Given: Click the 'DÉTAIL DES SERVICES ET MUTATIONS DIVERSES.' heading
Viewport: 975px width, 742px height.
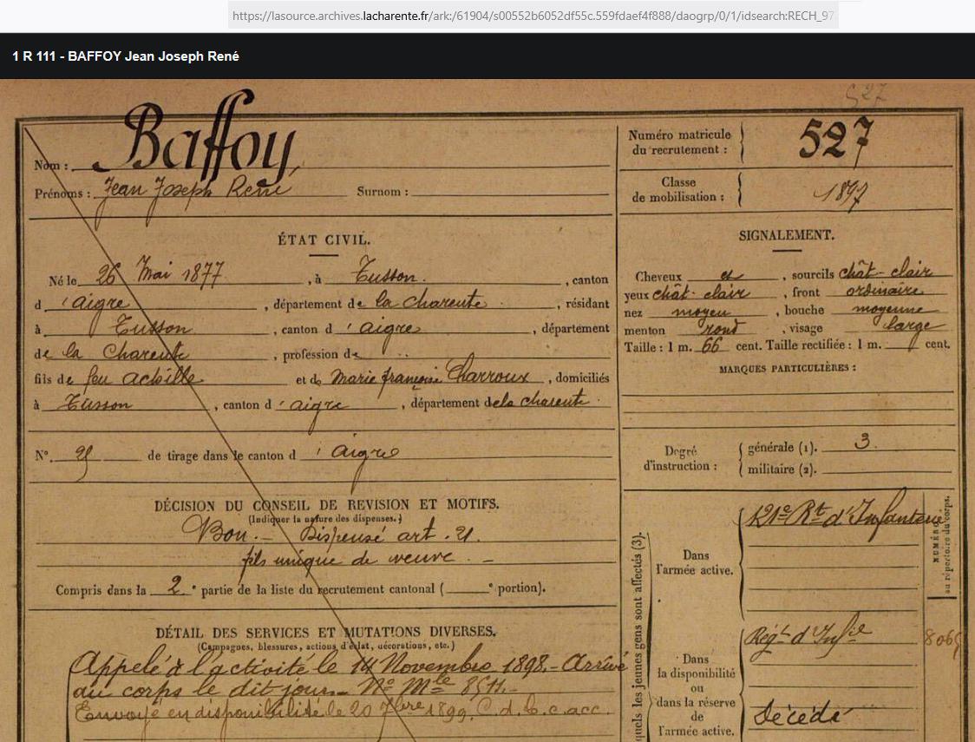Looking at the screenshot, I should coord(325,633).
